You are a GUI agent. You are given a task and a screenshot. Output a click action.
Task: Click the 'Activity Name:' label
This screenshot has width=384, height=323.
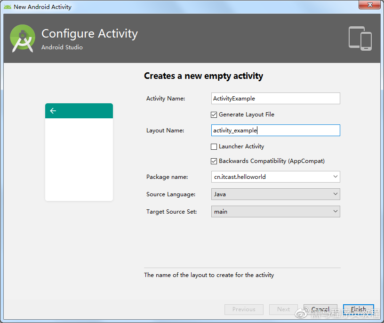point(166,99)
